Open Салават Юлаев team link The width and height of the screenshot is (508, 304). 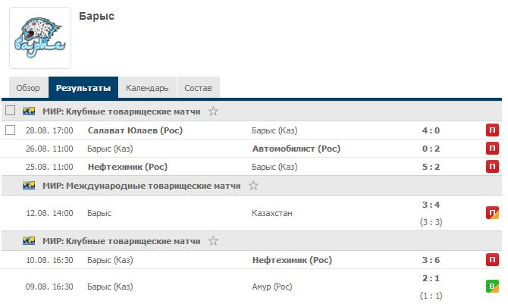click(x=135, y=130)
